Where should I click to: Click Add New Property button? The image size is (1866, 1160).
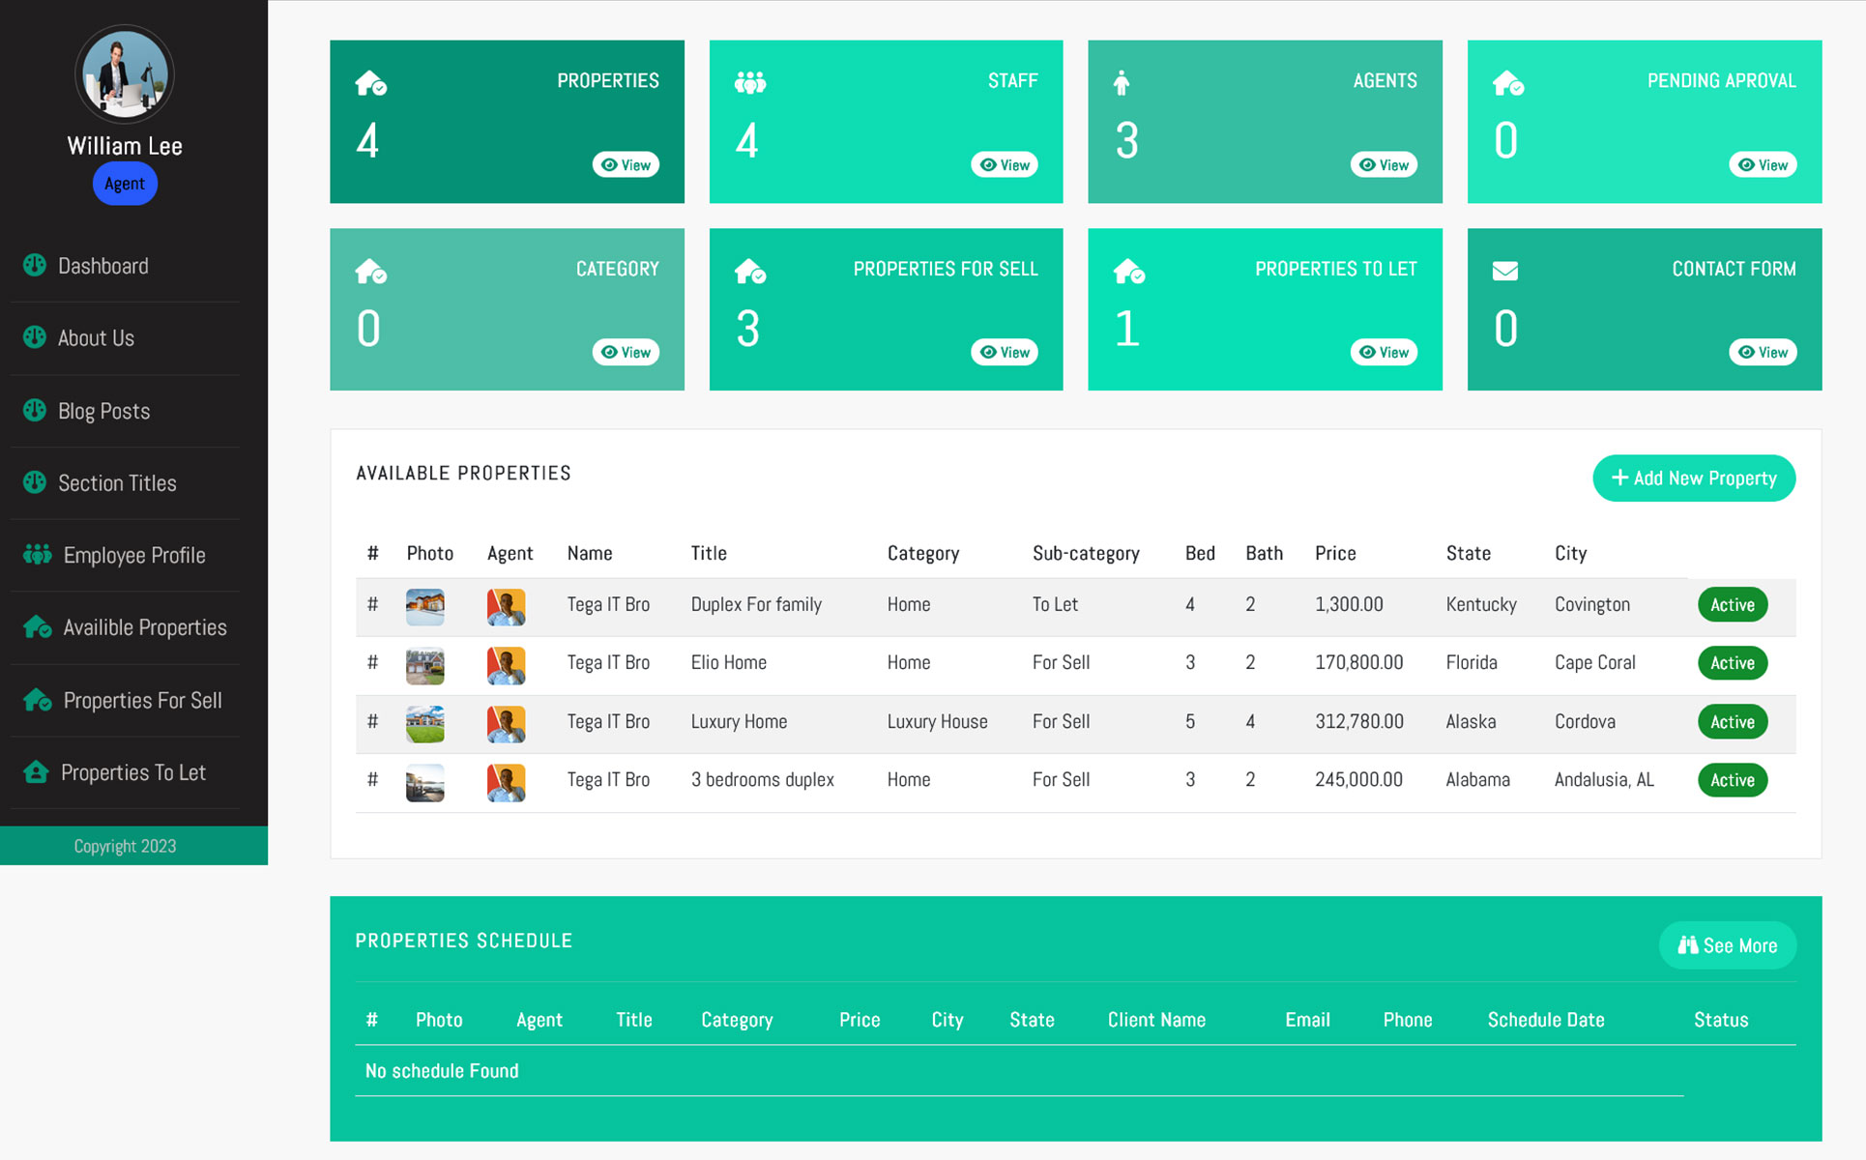[x=1693, y=478]
